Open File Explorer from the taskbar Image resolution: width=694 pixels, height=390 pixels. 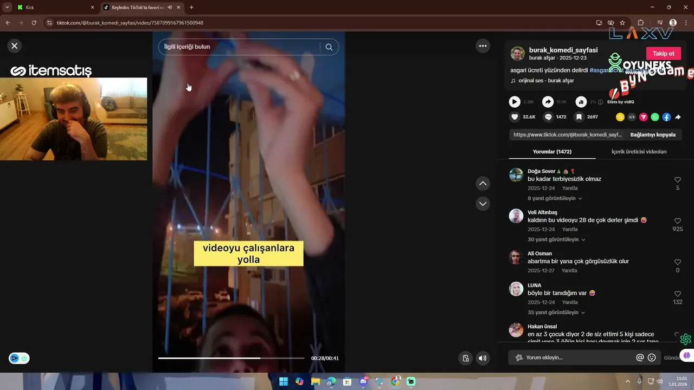(x=315, y=381)
